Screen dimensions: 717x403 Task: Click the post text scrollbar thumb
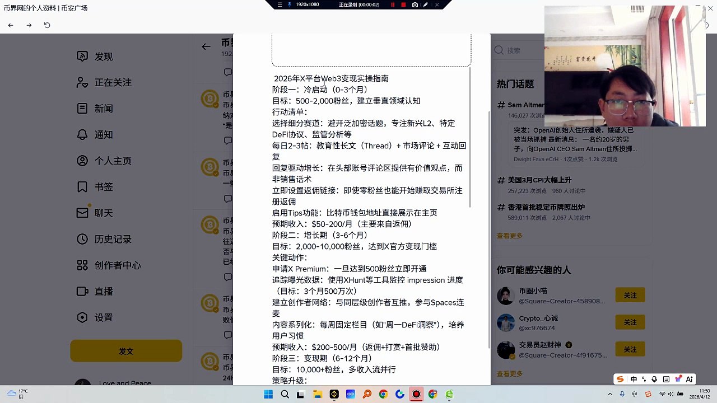(471, 137)
